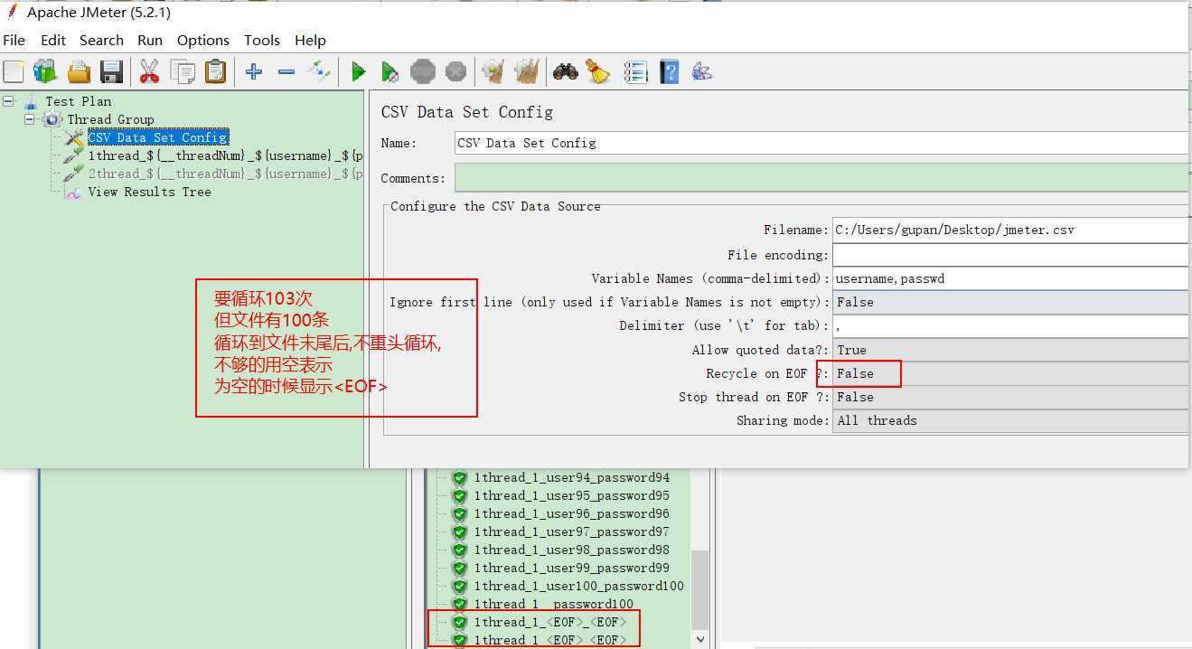The height and width of the screenshot is (649, 1192).
Task: Open the Tools menu
Action: pyautogui.click(x=262, y=40)
